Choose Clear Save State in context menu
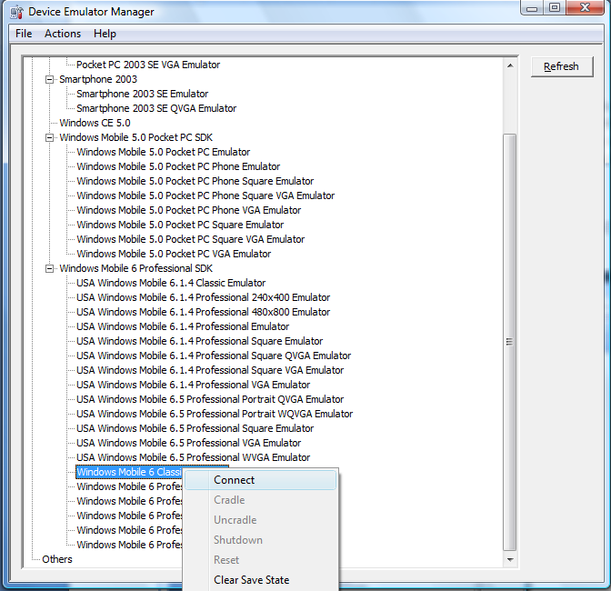Screen dimensions: 611x591 [x=260, y=580]
